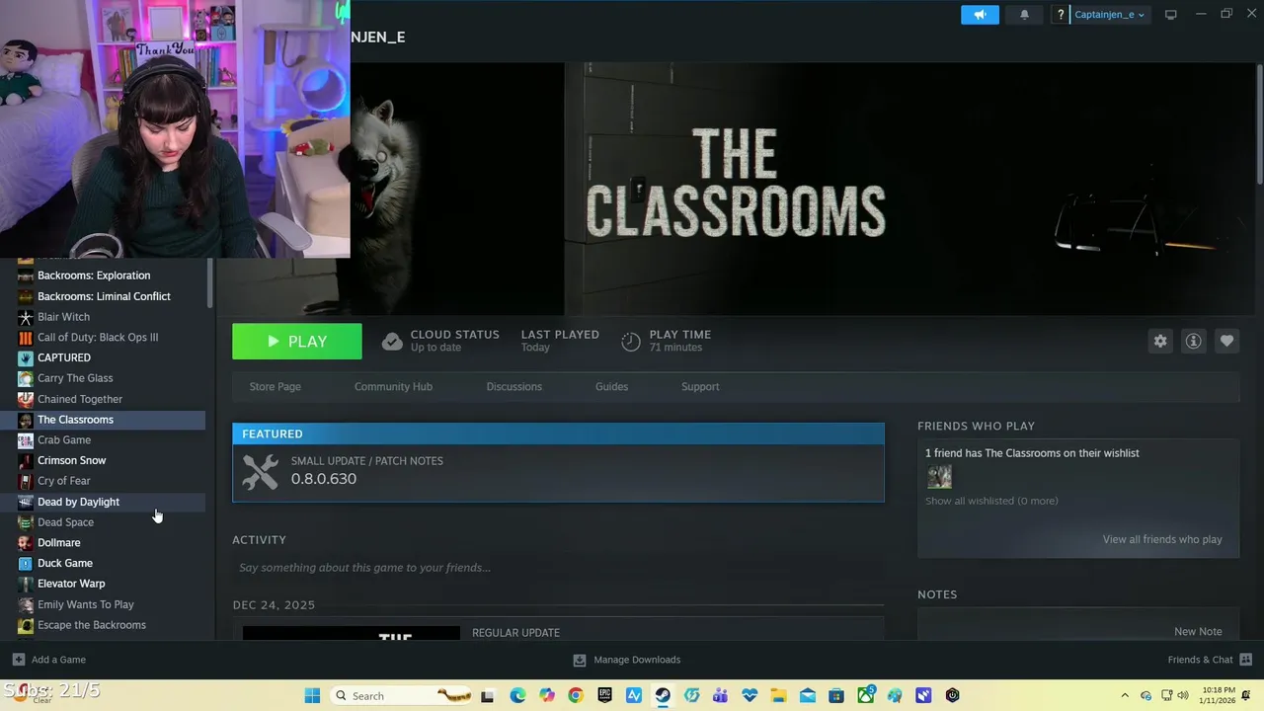The width and height of the screenshot is (1264, 711).
Task: Select Blair Witch in library
Action: (103, 317)
